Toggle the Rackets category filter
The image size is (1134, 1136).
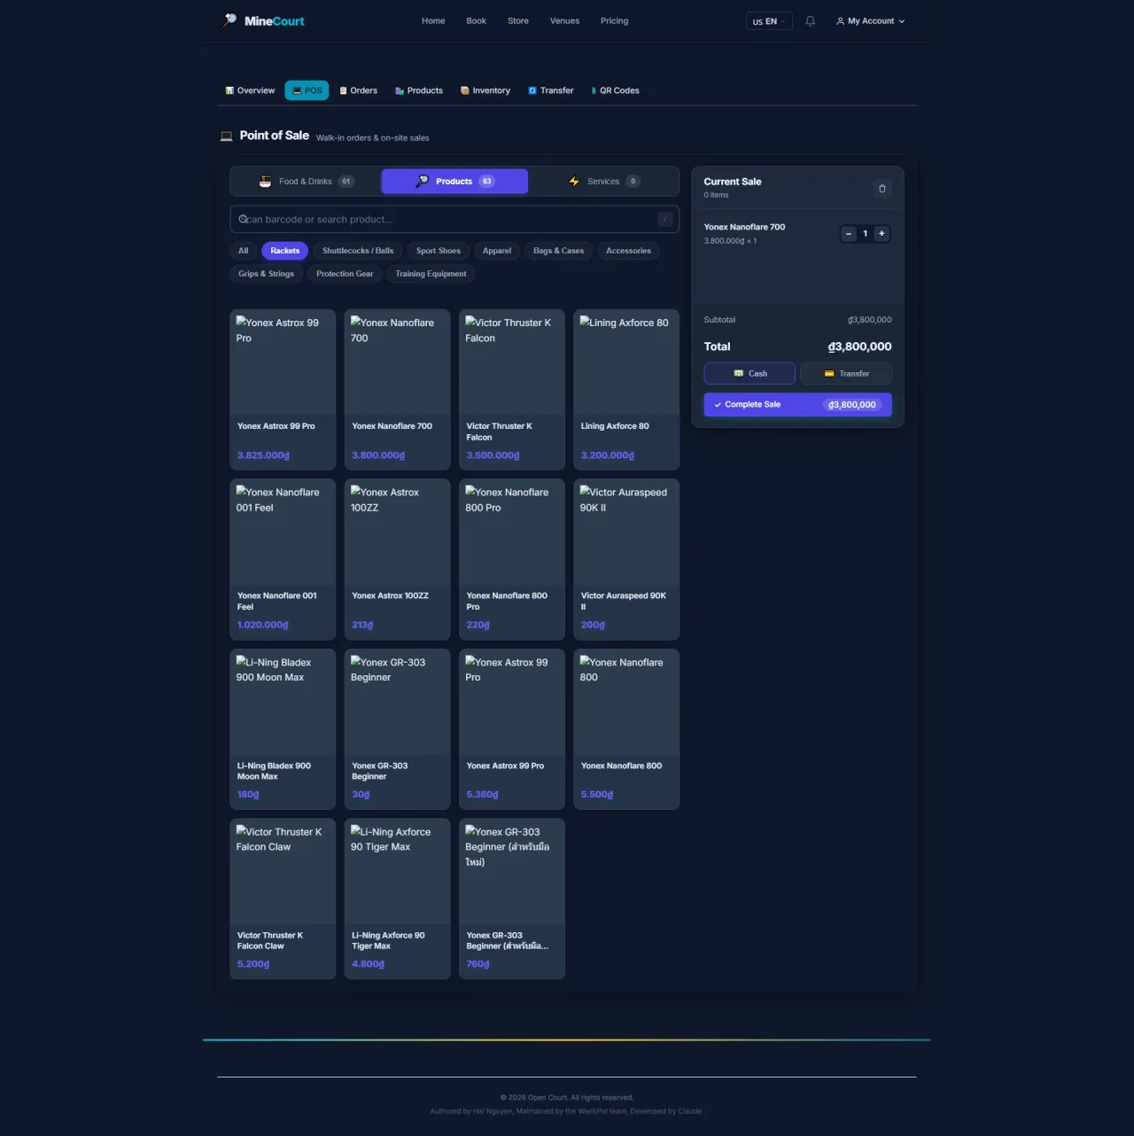(285, 251)
